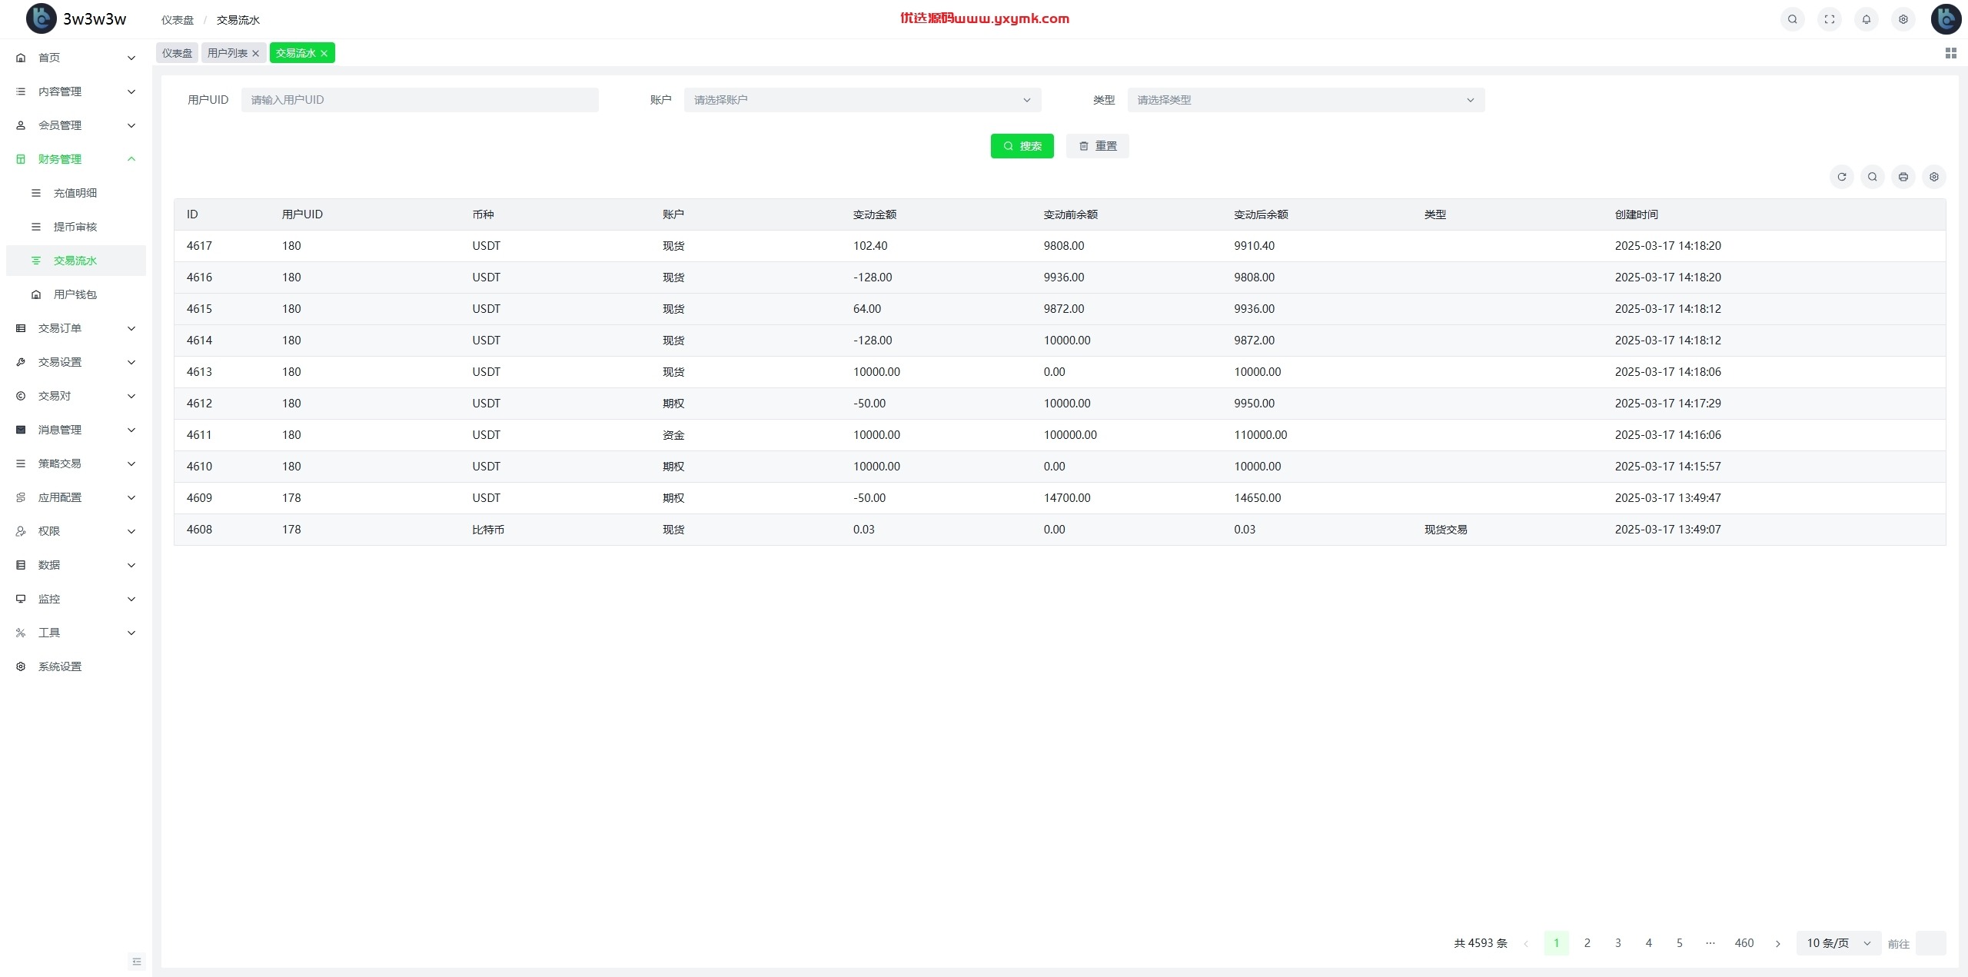Change 10 条/页 page size
This screenshot has width=1968, height=977.
1838,943
